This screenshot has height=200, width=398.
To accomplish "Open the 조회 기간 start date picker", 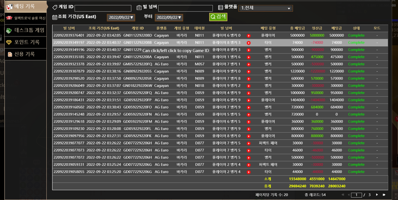I will 121,18.
